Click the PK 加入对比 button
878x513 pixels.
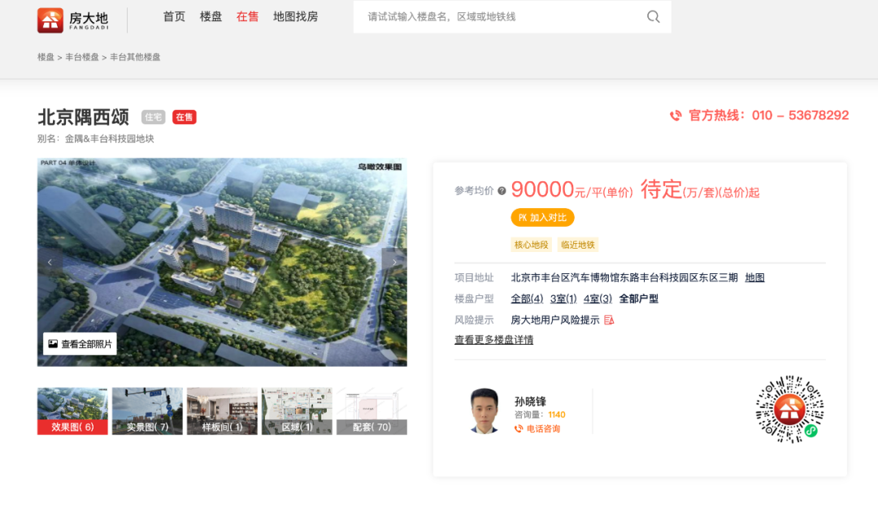click(542, 218)
